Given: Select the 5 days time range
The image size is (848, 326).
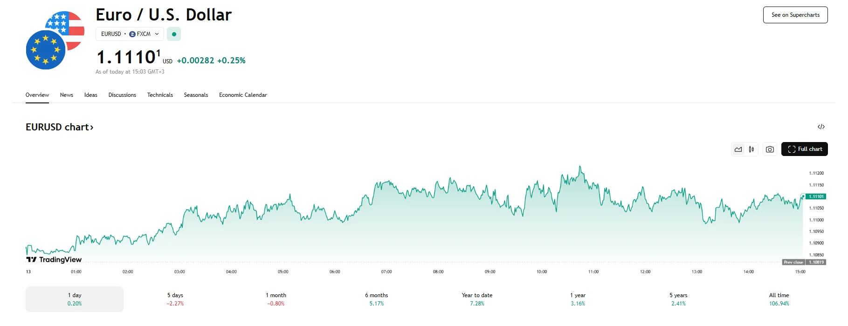Looking at the screenshot, I should click(175, 299).
